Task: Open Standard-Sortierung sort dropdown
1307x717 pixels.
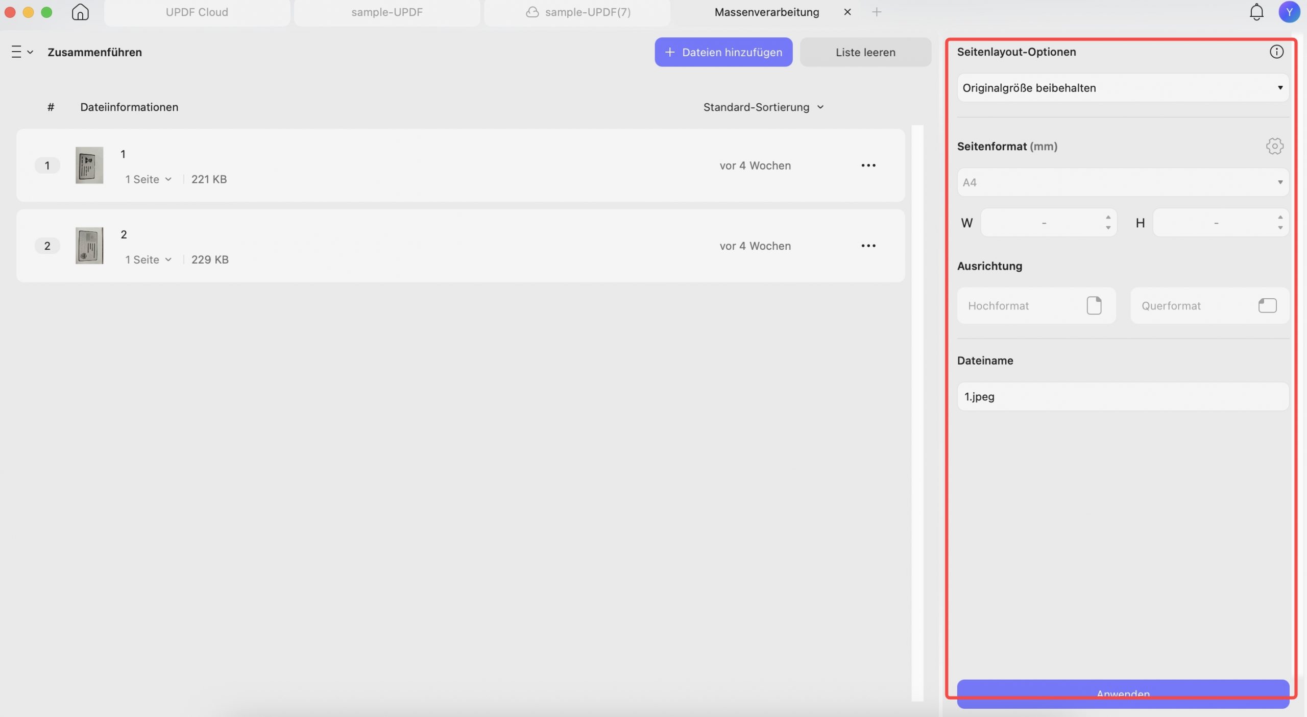Action: click(764, 107)
